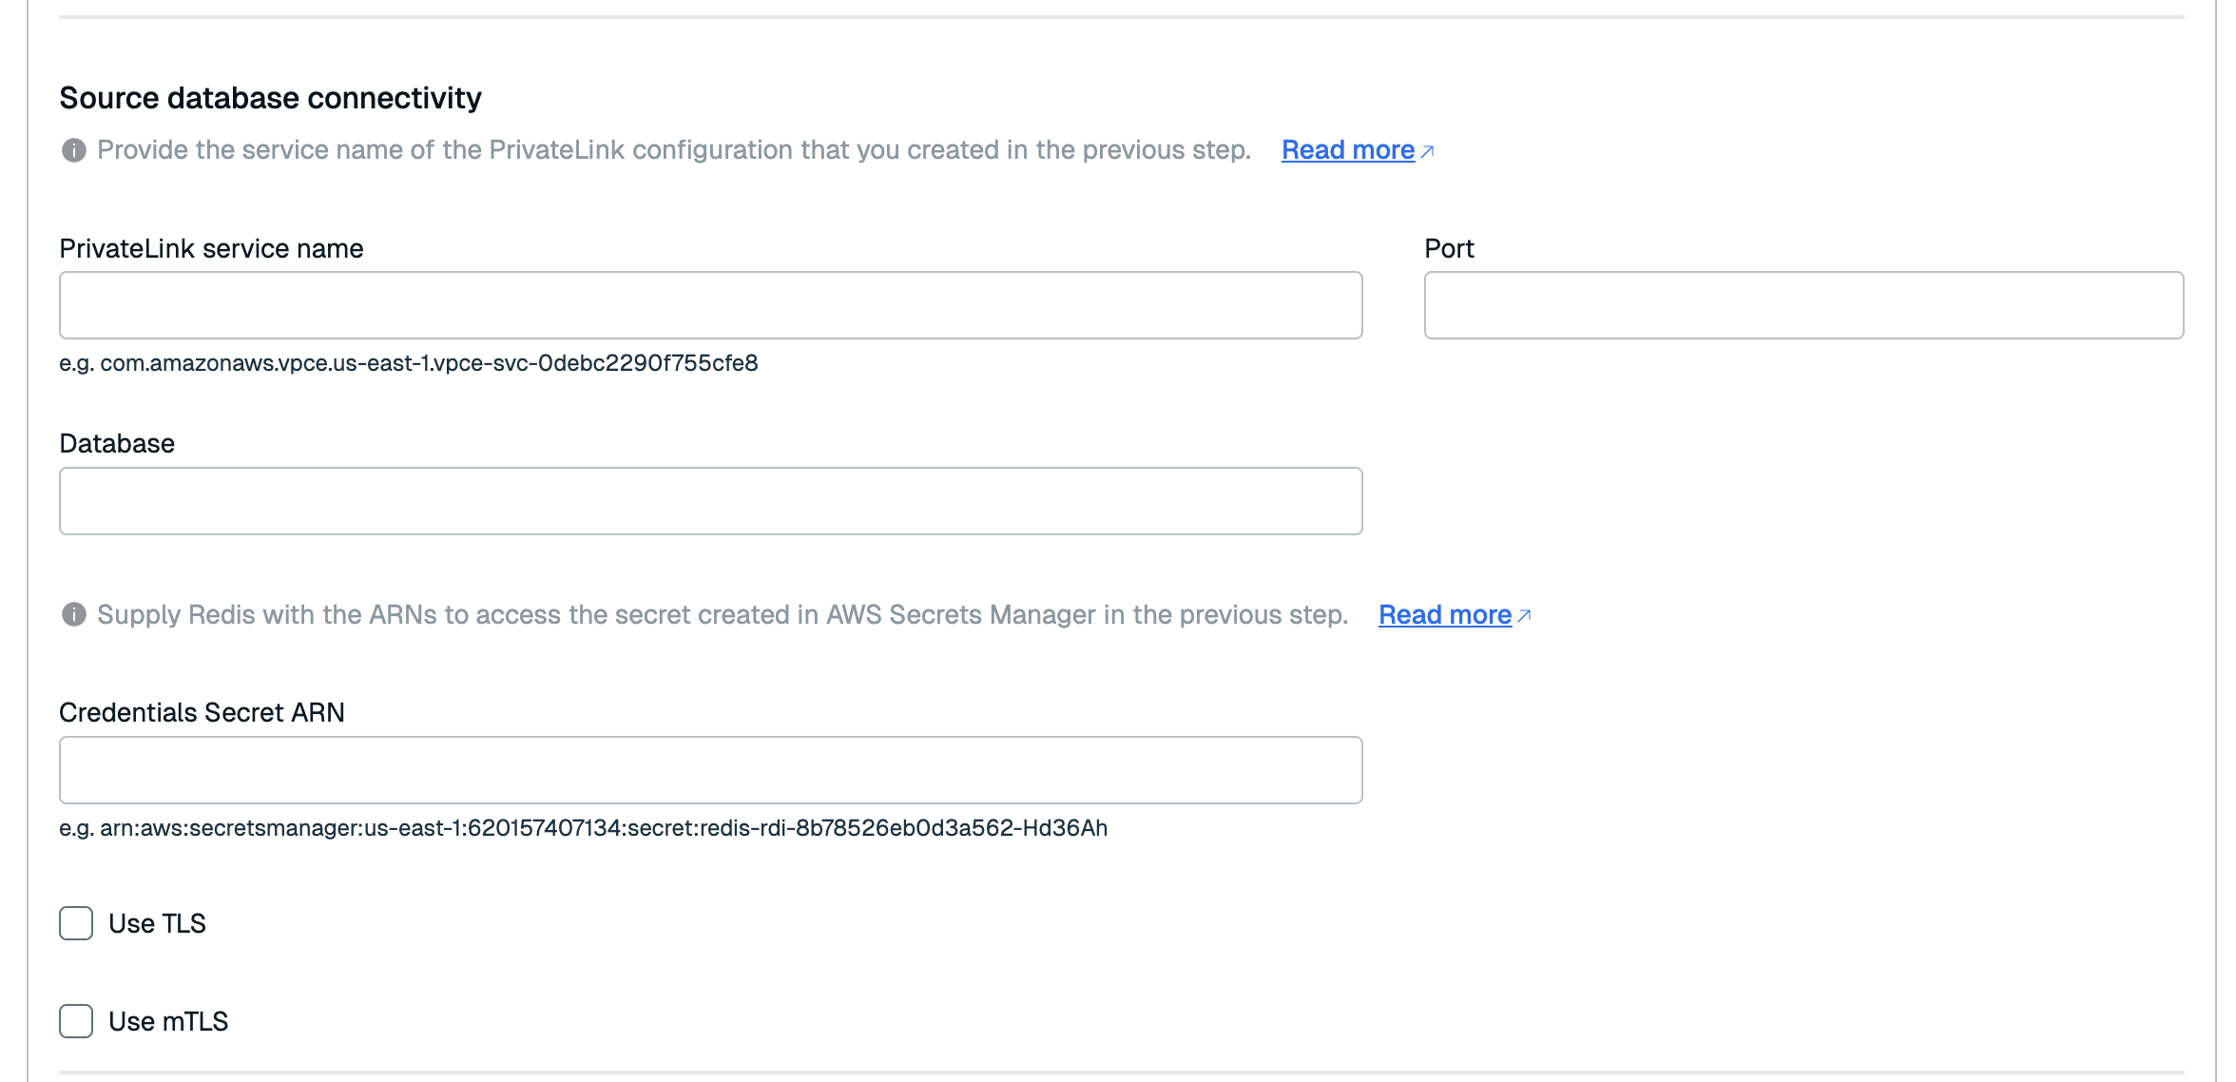
Task: Click the "Database" field label
Action: coord(117,444)
